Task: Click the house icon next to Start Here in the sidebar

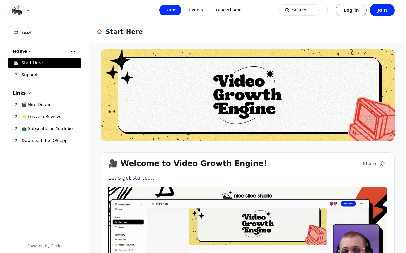Action: (16, 63)
